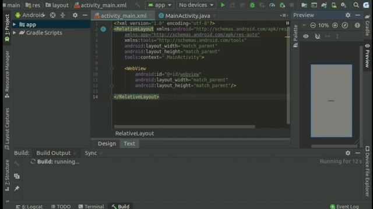Click the Make Project hammer icon
The width and height of the screenshot is (373, 209).
coord(138,5)
